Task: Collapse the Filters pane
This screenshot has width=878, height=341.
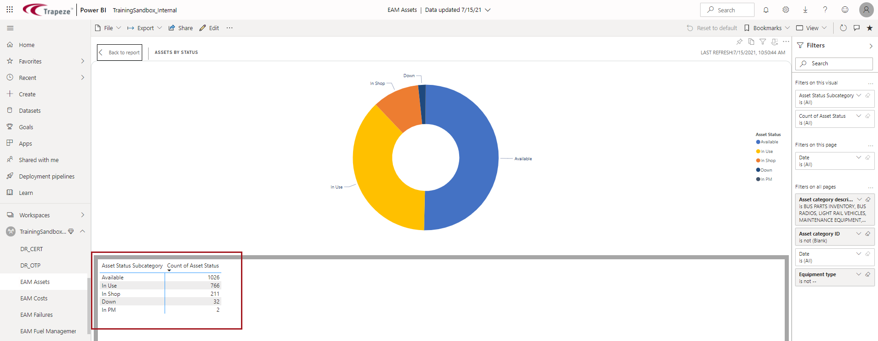Action: pyautogui.click(x=871, y=46)
